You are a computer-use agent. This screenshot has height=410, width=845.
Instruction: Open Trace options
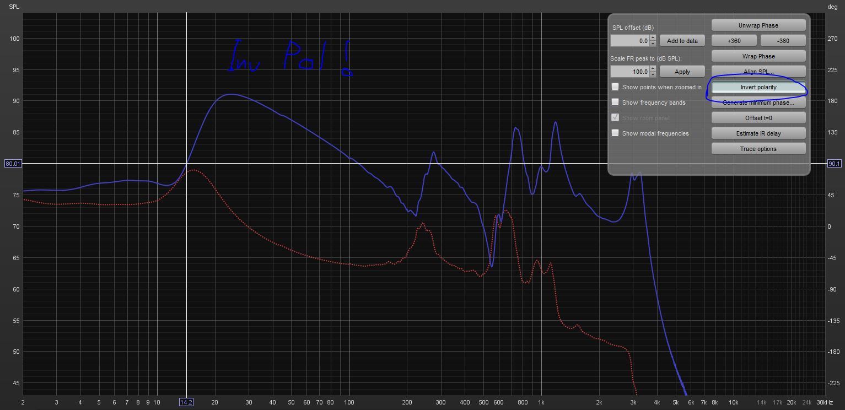(x=758, y=149)
